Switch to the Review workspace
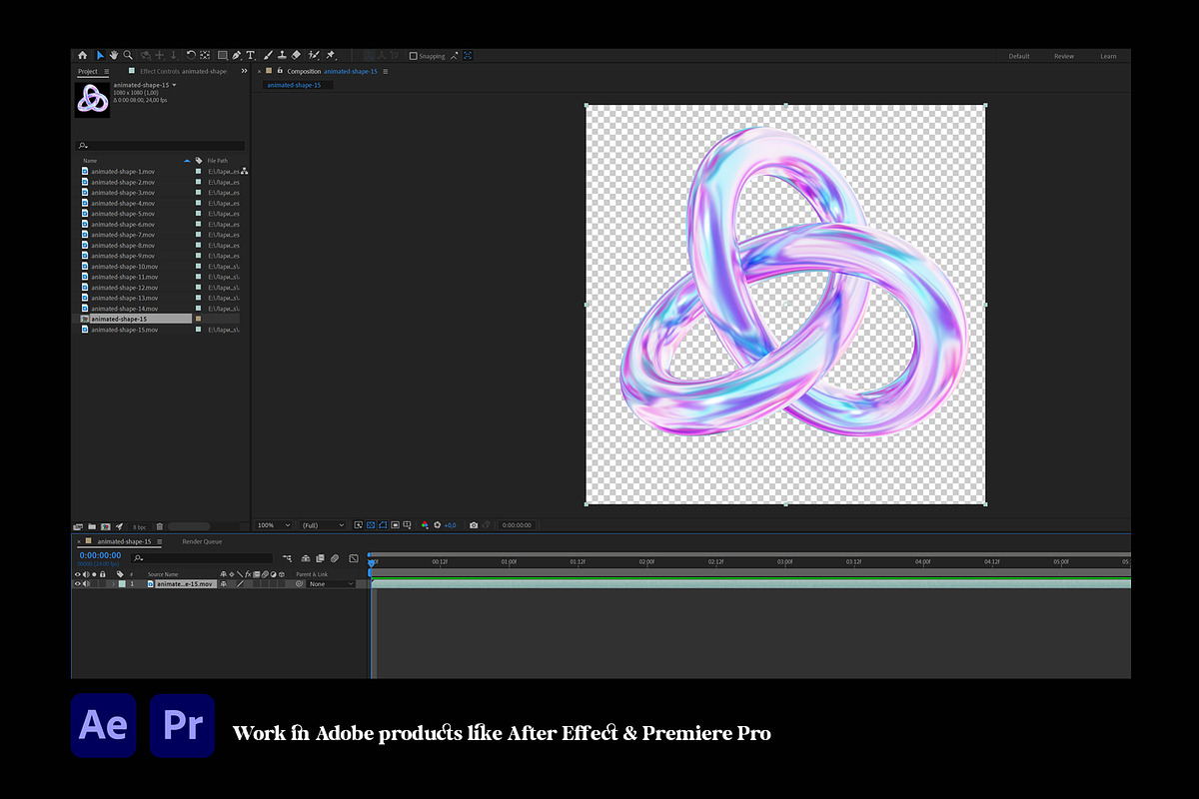 tap(1064, 56)
